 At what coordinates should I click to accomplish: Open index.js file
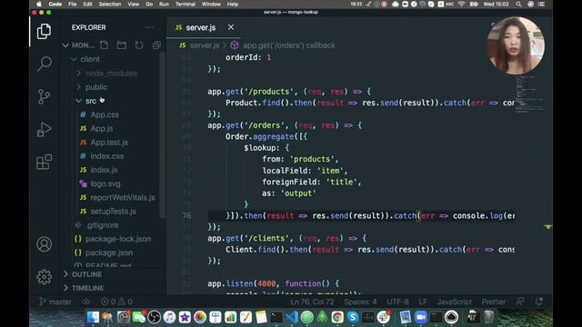point(104,170)
